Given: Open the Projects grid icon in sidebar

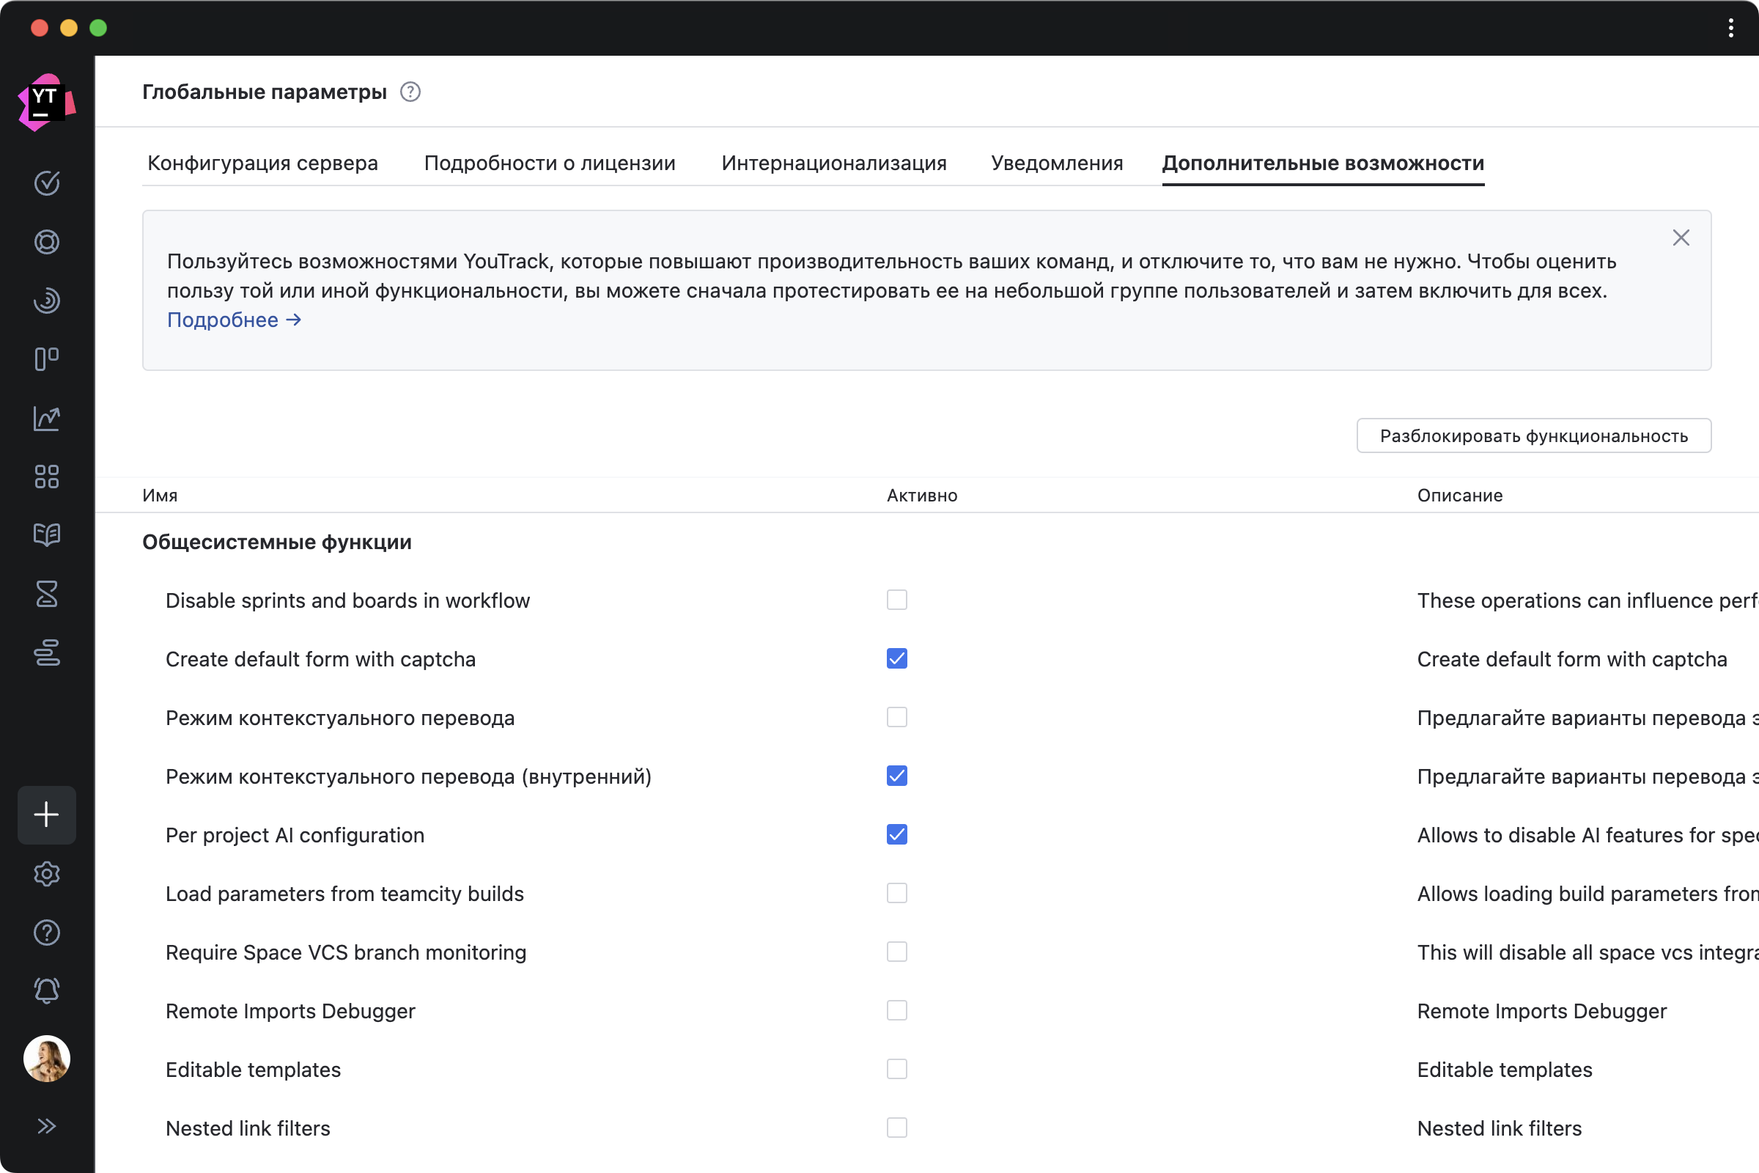Looking at the screenshot, I should tap(46, 477).
